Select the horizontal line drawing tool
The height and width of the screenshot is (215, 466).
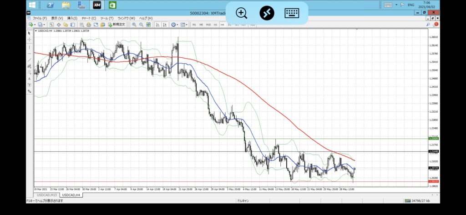click(30, 53)
